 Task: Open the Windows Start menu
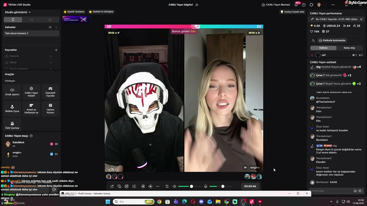coord(108,202)
